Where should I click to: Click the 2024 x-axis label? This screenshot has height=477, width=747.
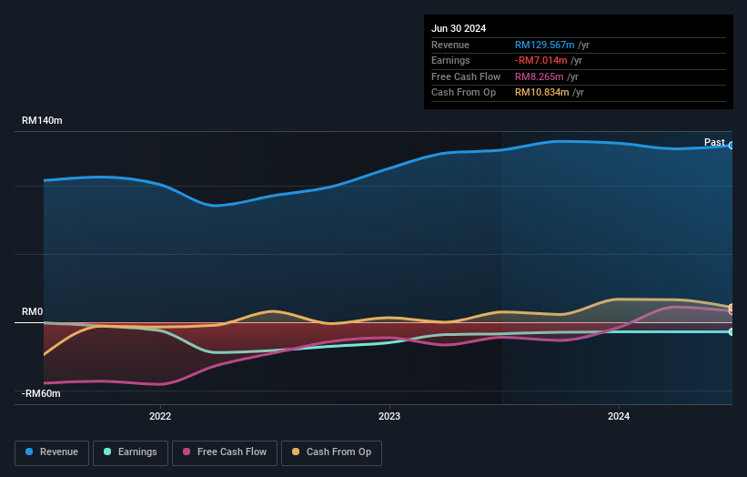click(619, 416)
